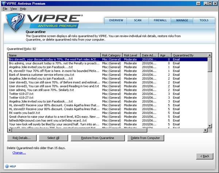
Task: Select 'User steved3... of Before insect' row
Action: [x=108, y=82]
